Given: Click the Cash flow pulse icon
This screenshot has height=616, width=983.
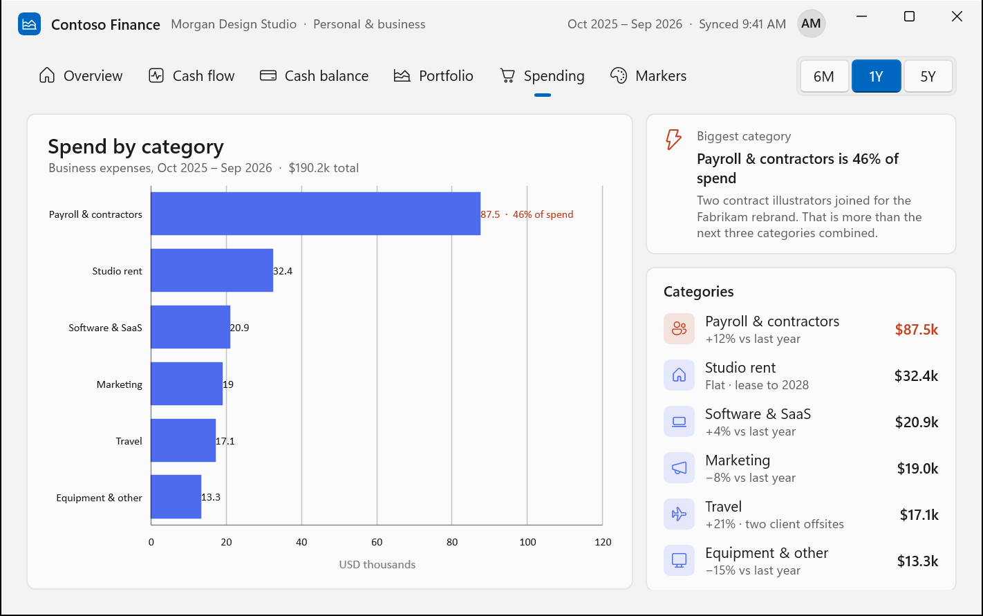Looking at the screenshot, I should 156,75.
